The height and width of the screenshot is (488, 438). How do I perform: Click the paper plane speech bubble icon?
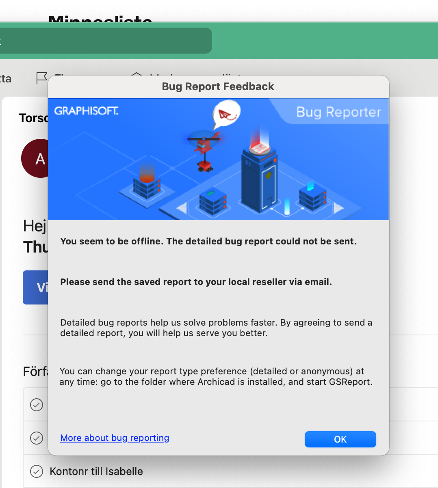click(226, 114)
